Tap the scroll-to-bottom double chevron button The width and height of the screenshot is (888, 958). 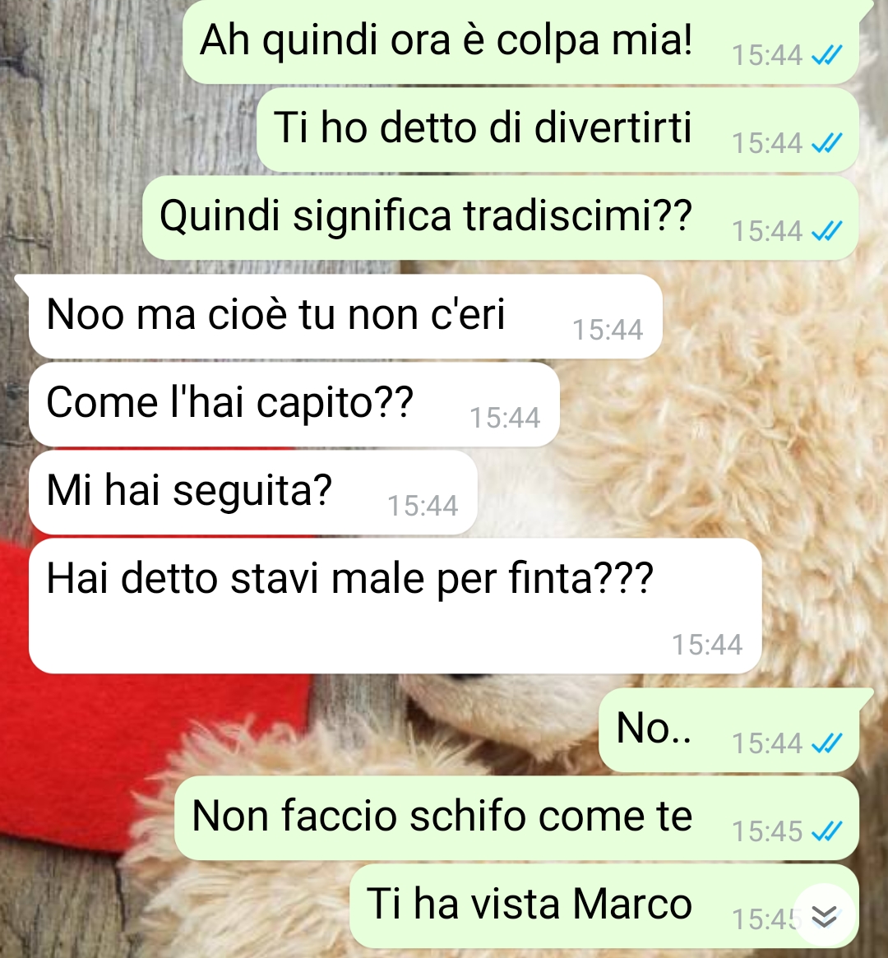(825, 916)
